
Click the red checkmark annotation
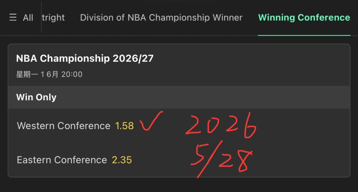[x=151, y=121]
